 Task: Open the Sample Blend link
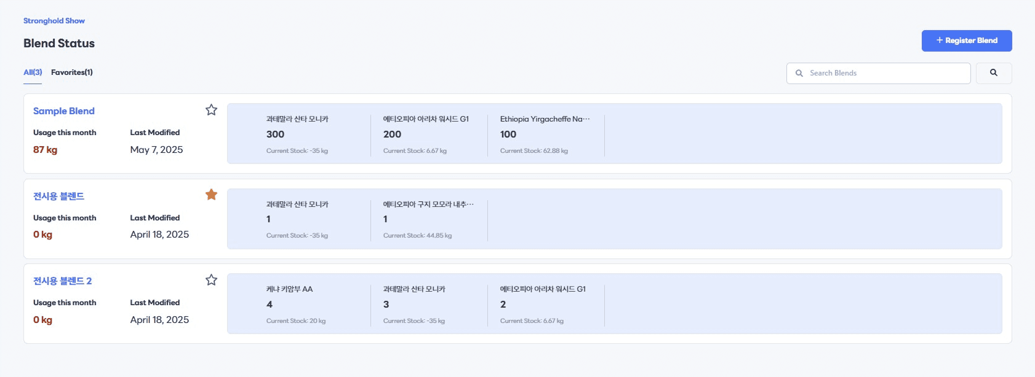[x=64, y=111]
